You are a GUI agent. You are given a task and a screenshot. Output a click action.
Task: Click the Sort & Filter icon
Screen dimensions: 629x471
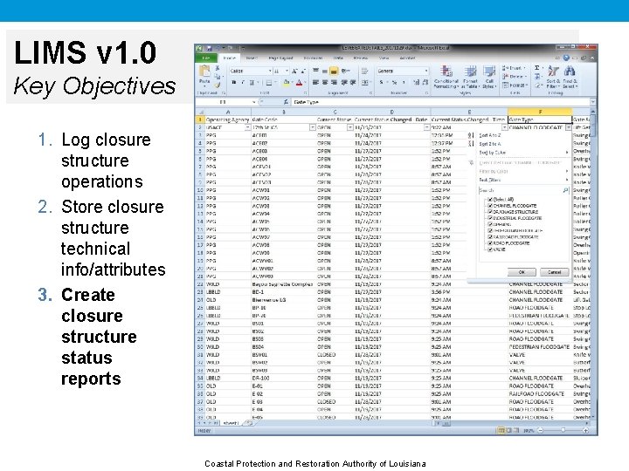553,72
